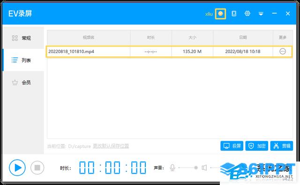Image resolution: width=300 pixels, height=185 pixels.
Task: Click the gold coin icon beside username
Action: click(x=220, y=14)
